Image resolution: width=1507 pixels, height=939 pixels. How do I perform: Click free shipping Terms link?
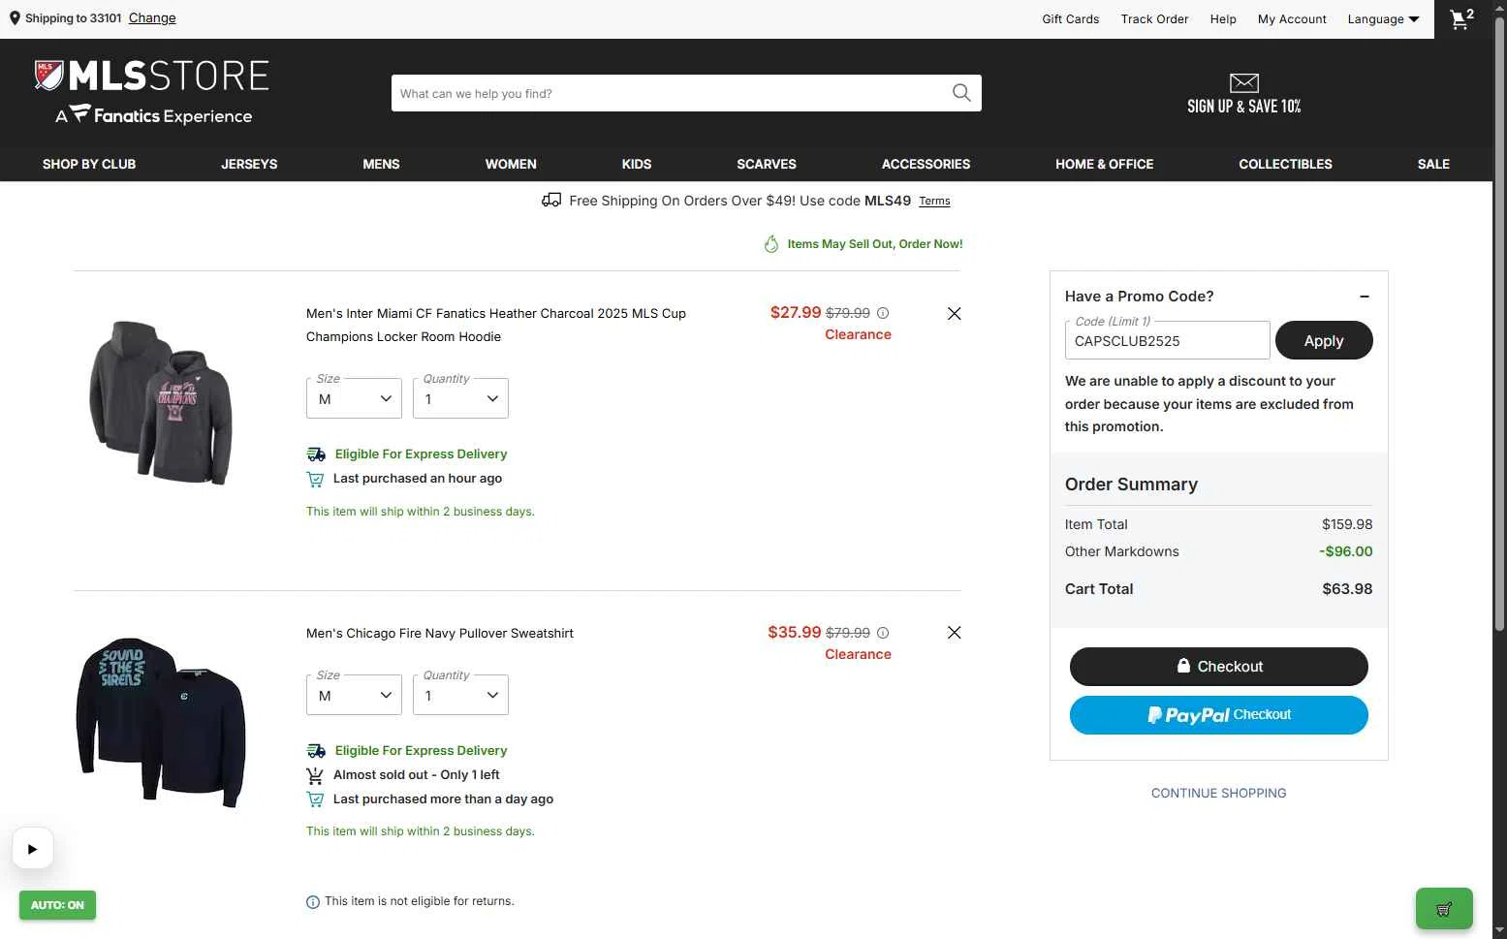934,202
